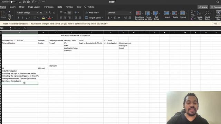
Task: Click the Sort & Filter icon
Action: pos(199,13)
